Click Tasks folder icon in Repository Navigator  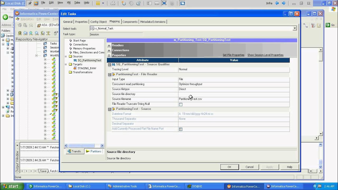[x=45, y=44]
